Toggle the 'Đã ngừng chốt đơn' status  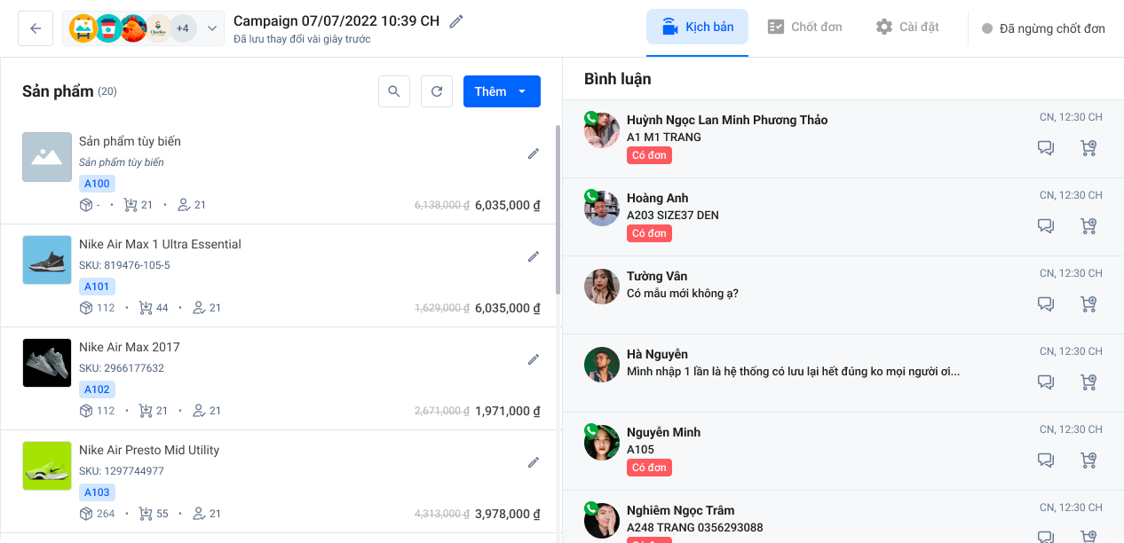pos(1043,28)
